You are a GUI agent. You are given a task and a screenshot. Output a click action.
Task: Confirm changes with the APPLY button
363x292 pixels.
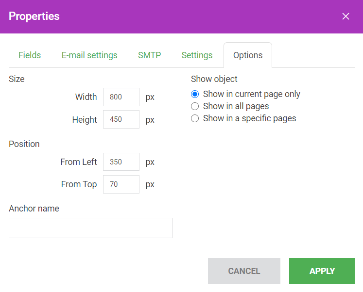[322, 271]
